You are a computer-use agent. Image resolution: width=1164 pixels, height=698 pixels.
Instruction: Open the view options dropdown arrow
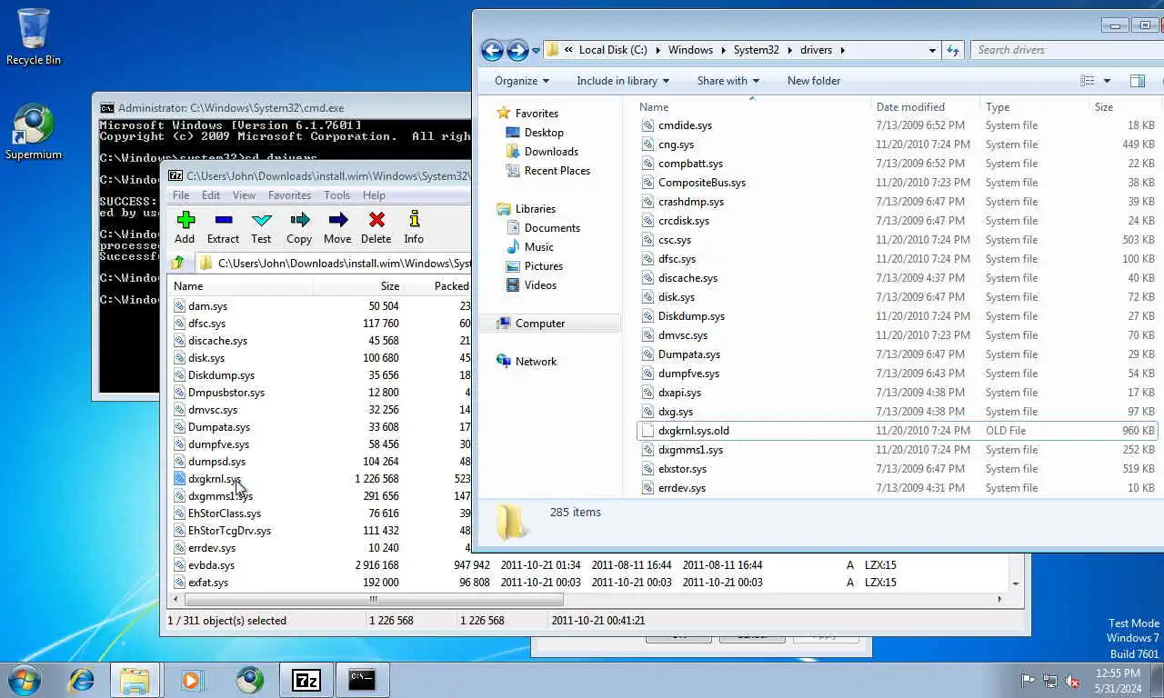coord(1107,81)
